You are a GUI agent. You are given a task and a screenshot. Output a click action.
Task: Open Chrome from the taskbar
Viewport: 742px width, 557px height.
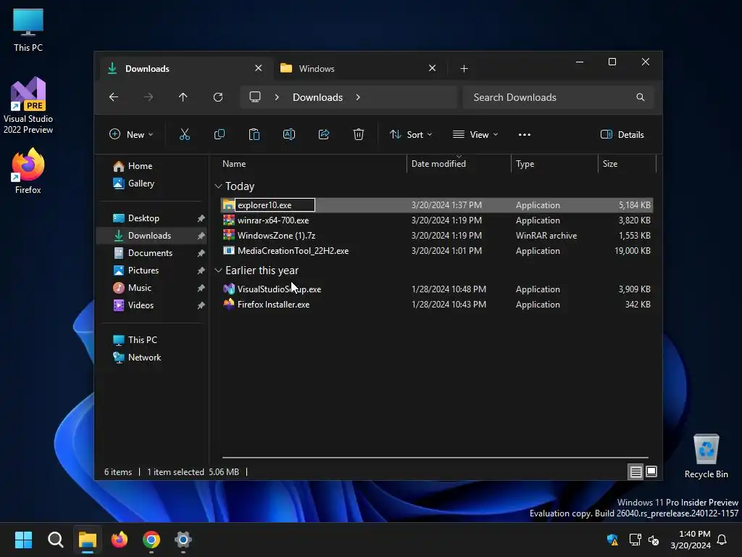(x=151, y=540)
